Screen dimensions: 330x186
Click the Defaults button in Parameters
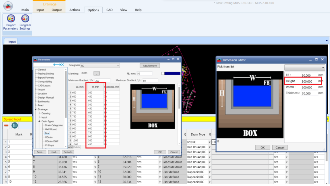(68, 152)
